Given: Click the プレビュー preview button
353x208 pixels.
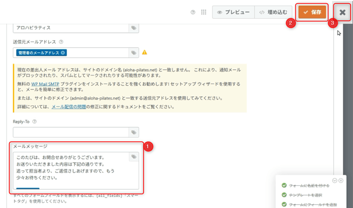Looking at the screenshot, I should (234, 12).
